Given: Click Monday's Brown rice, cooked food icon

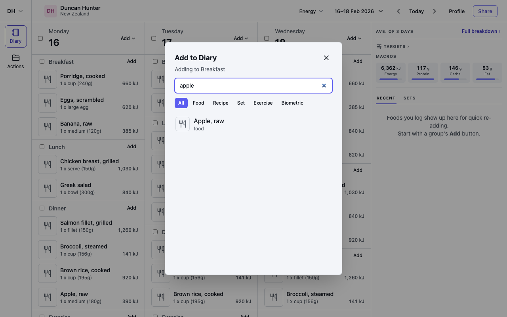Looking at the screenshot, I should 48,273.
